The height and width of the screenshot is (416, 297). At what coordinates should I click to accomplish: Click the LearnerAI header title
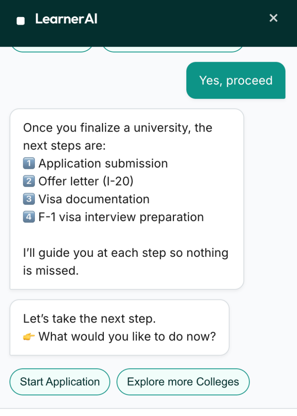[x=66, y=19]
